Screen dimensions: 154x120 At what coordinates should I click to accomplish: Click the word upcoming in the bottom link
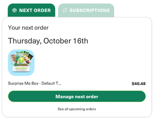[x=77, y=109]
